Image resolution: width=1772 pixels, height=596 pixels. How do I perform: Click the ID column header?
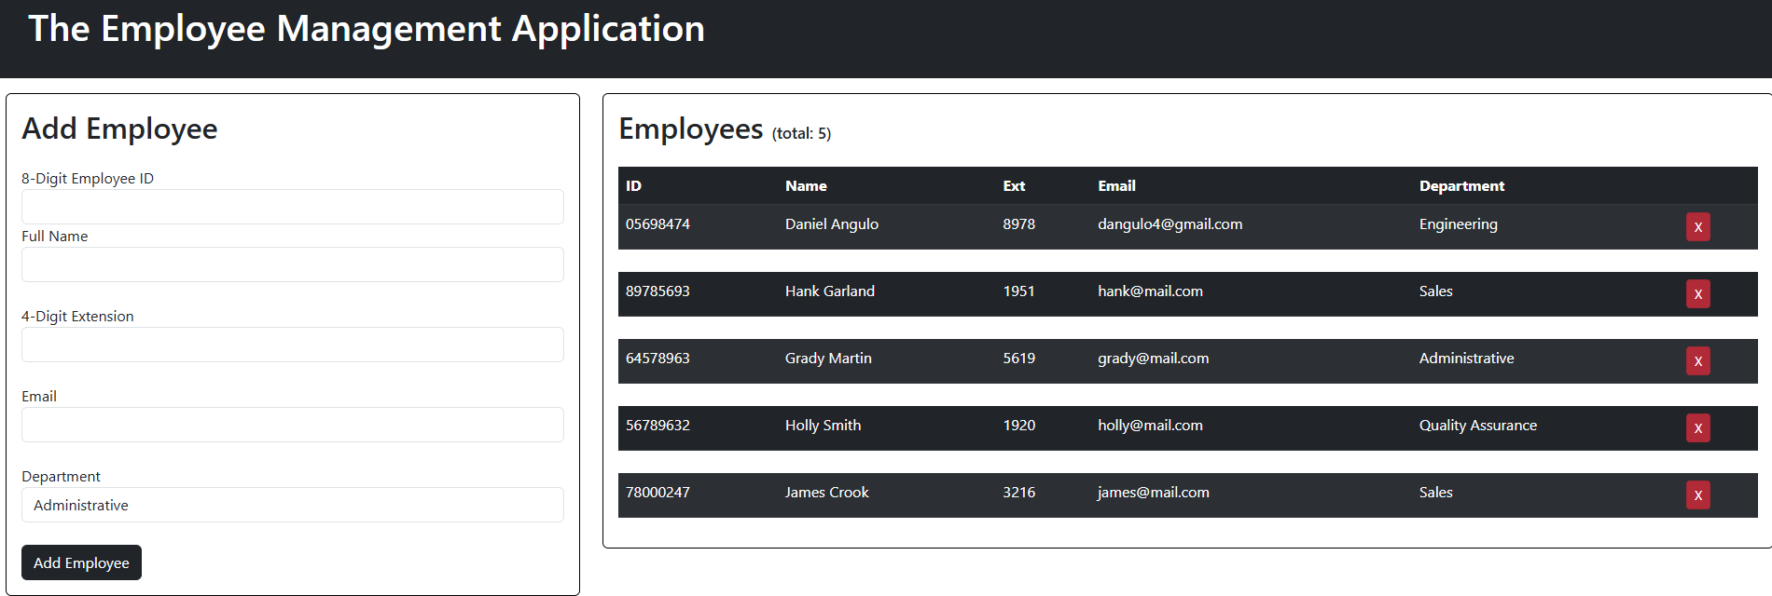tap(633, 186)
